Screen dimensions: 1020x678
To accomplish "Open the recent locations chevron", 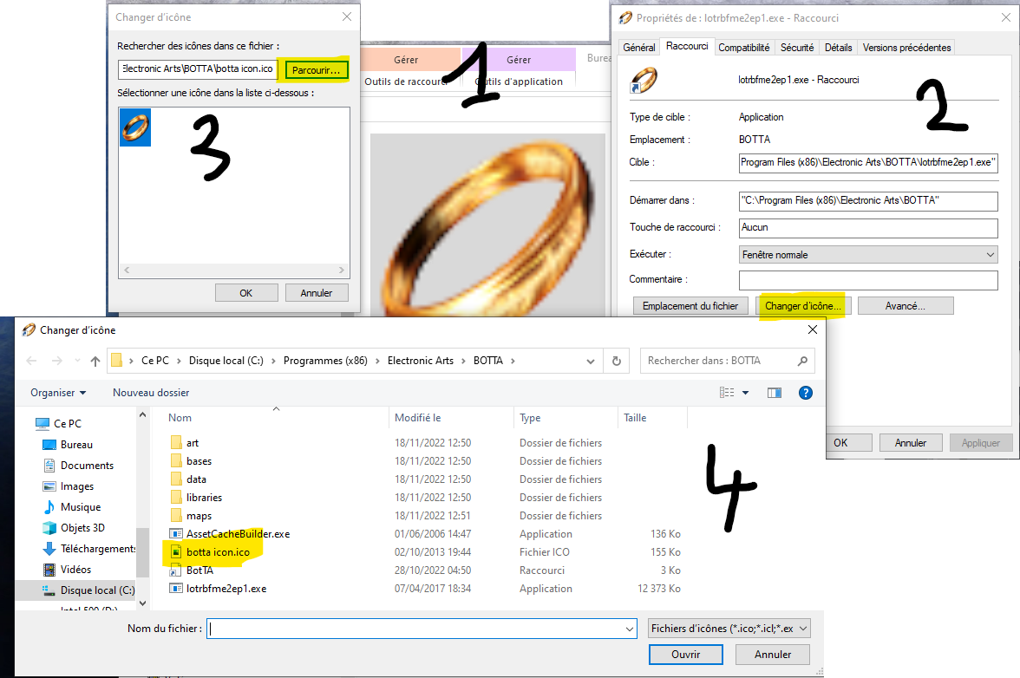I will tap(77, 361).
